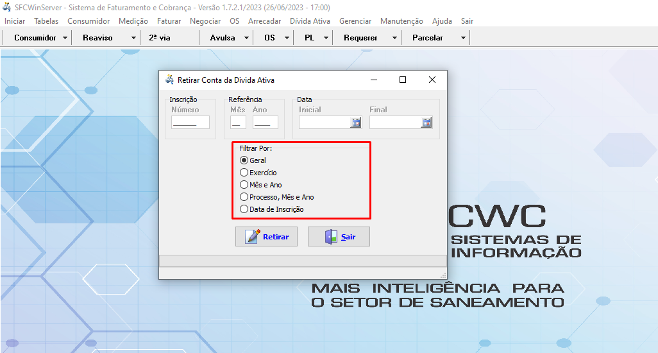The image size is (658, 353).
Task: Open the Consumidor menu in menu bar
Action: (x=89, y=21)
